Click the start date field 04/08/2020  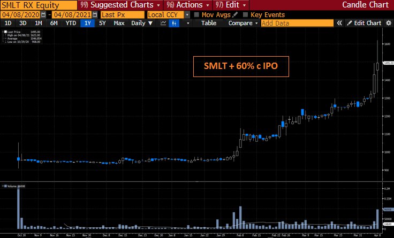[x=20, y=15]
